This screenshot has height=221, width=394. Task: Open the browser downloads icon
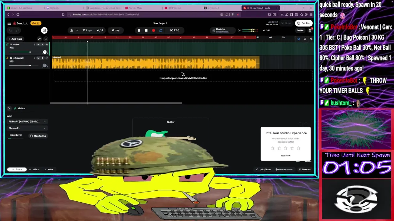282,14
